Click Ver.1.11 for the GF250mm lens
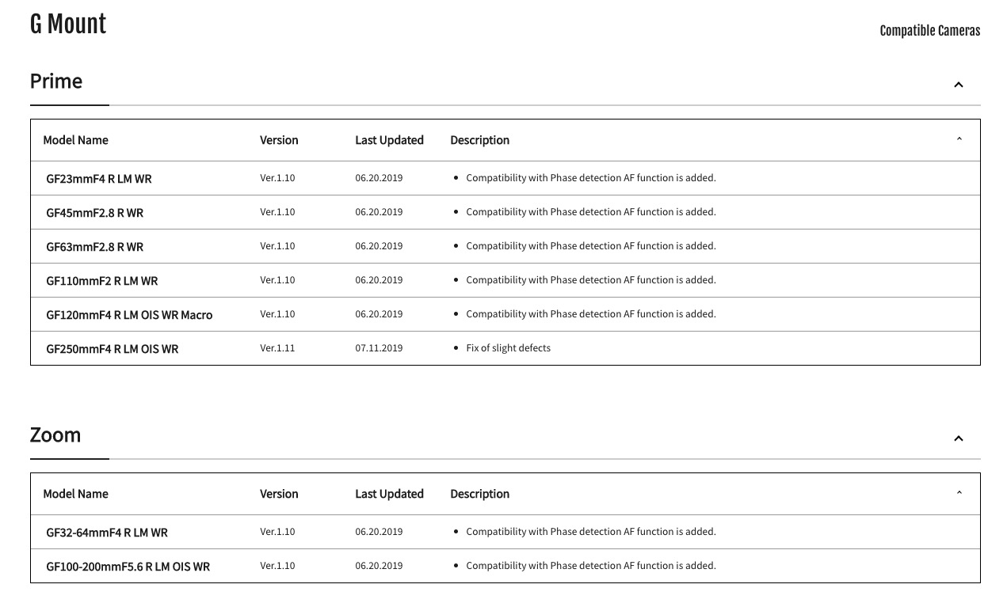The image size is (1007, 607). tap(277, 348)
